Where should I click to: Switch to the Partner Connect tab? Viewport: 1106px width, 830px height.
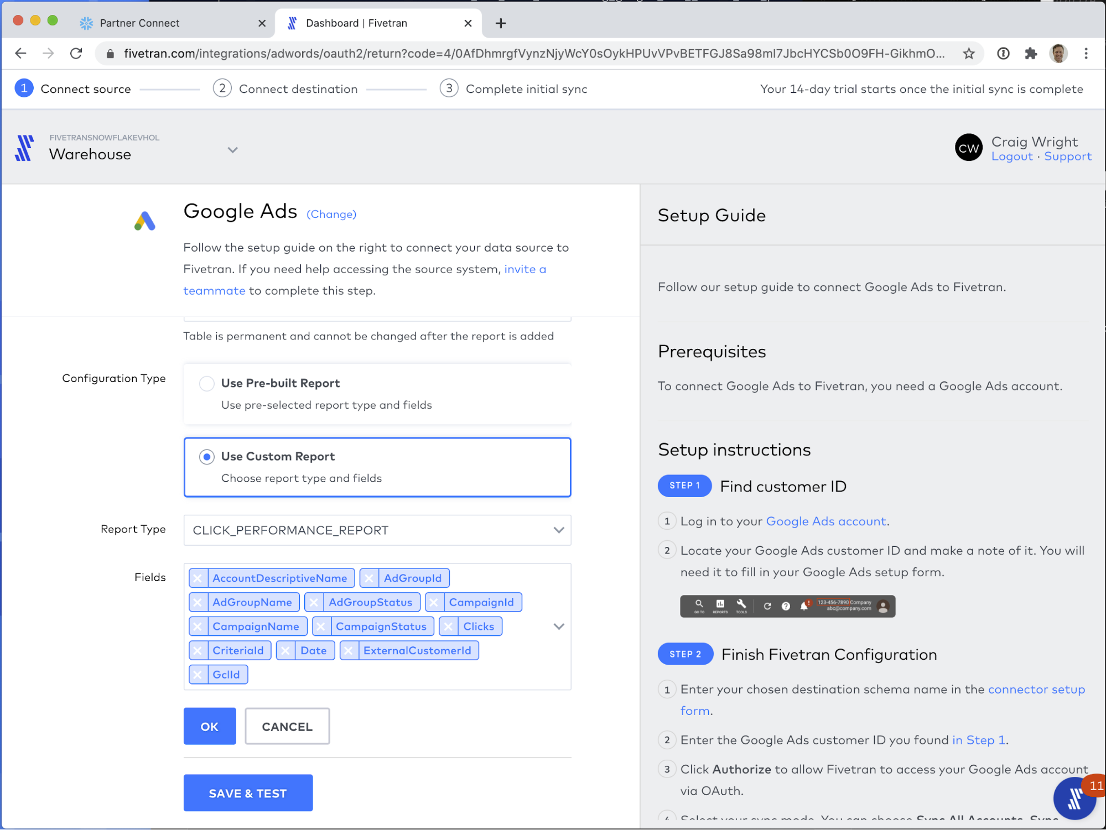(x=139, y=23)
